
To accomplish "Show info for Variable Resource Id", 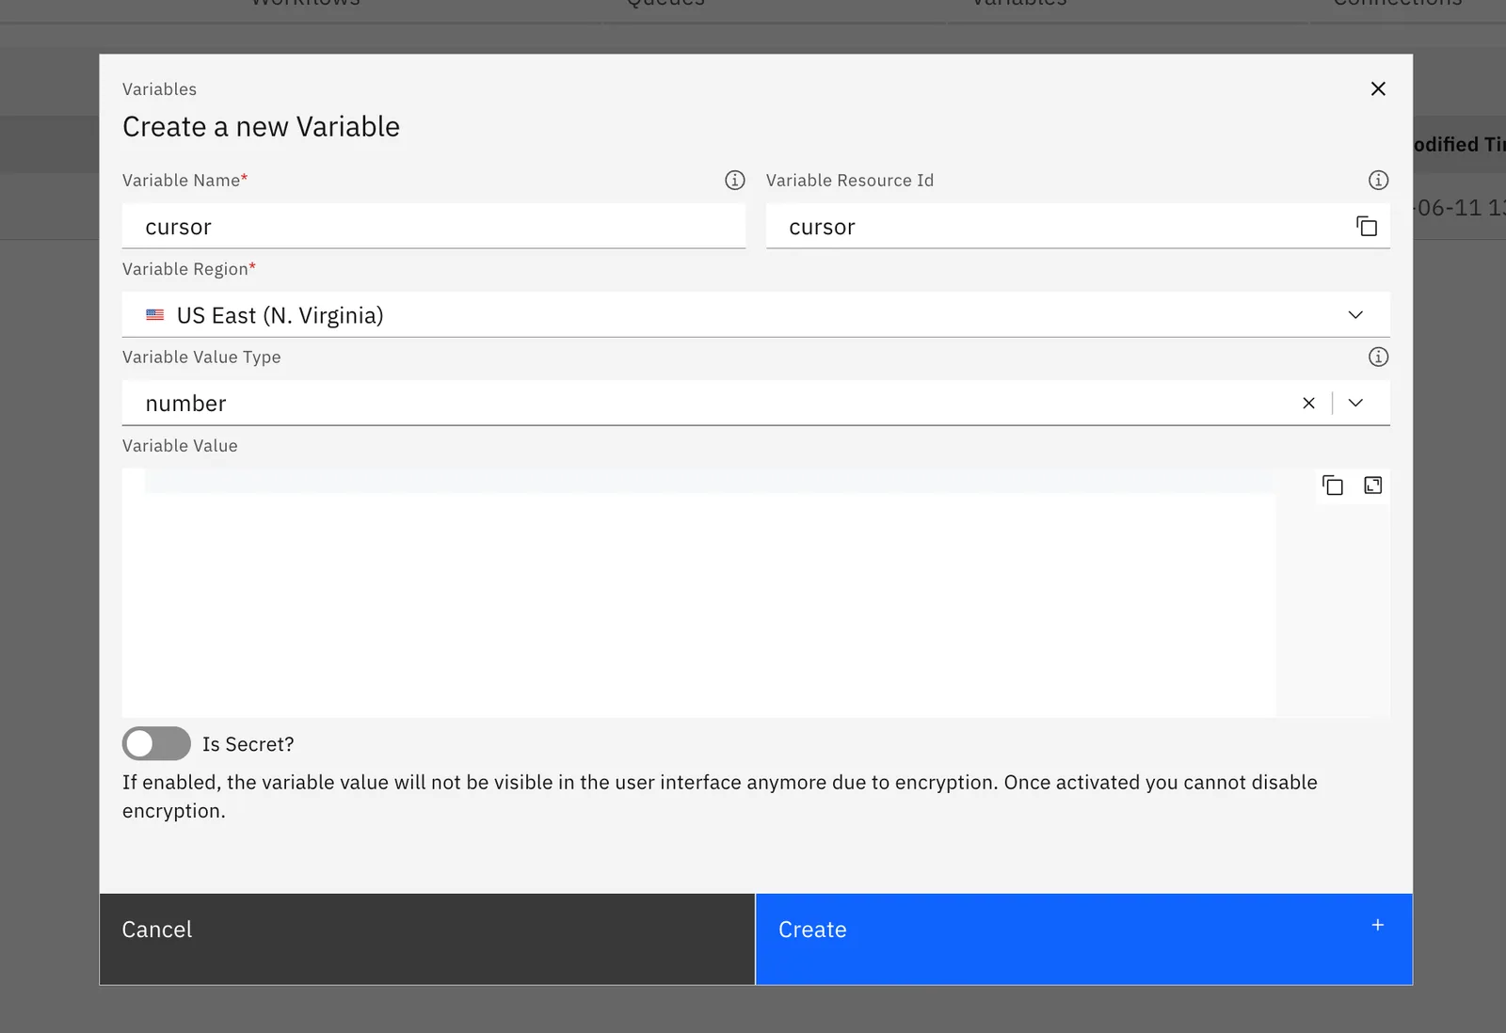I will tap(1378, 180).
